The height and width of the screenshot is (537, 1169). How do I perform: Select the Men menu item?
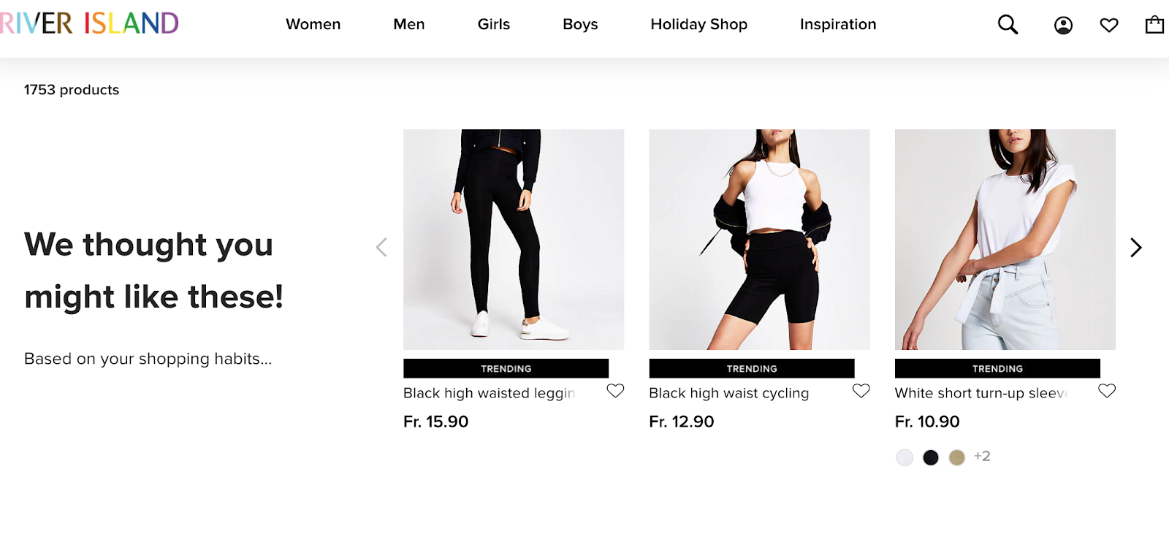click(408, 24)
